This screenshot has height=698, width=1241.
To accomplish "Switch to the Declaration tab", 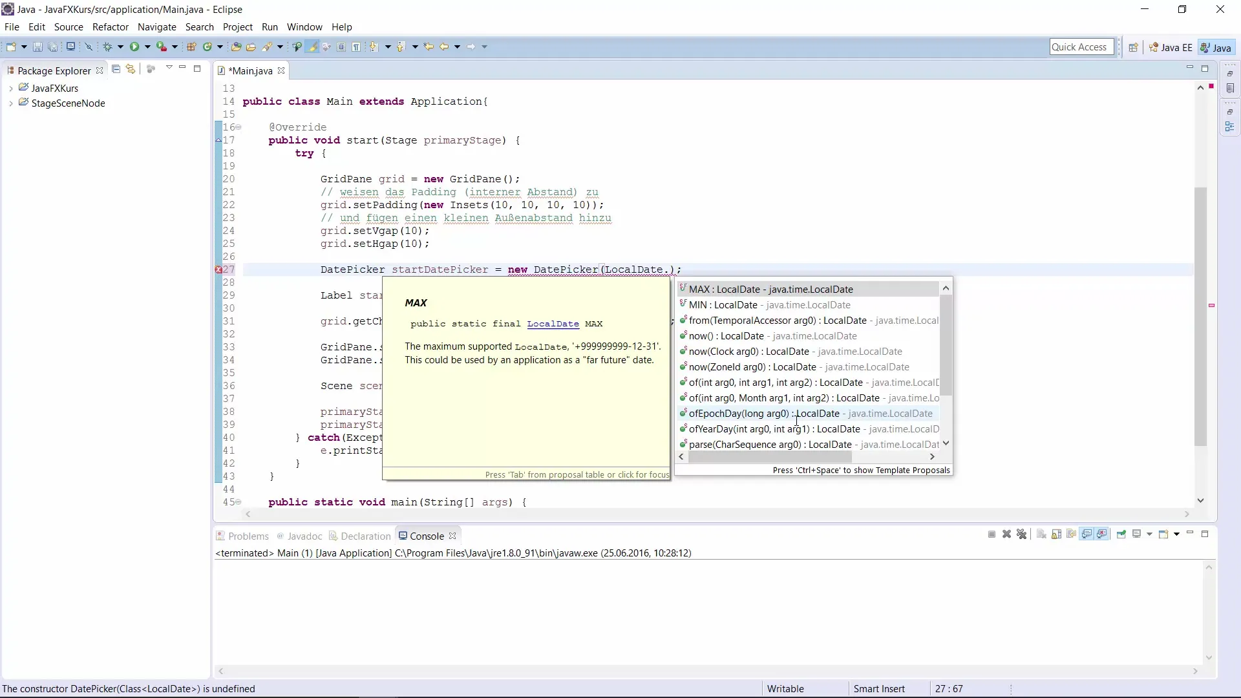I will click(x=360, y=536).
